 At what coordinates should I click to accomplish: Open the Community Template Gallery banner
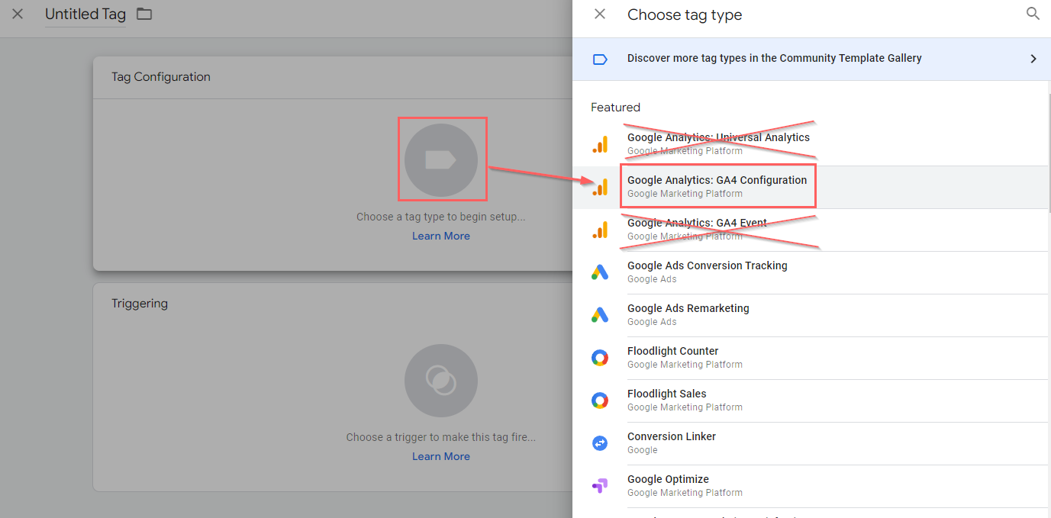pyautogui.click(x=811, y=59)
